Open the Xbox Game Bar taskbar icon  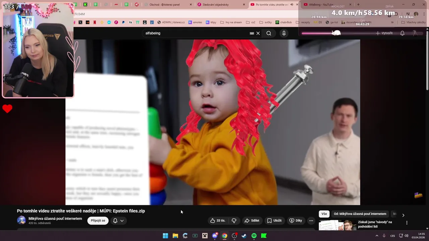pyautogui.click(x=195, y=236)
